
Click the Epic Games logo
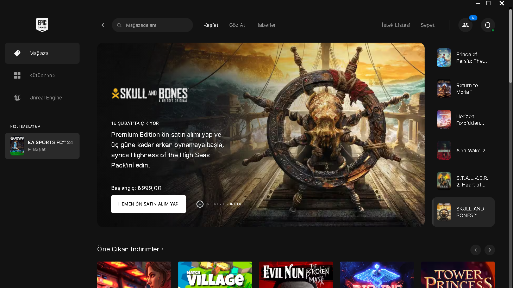[42, 25]
